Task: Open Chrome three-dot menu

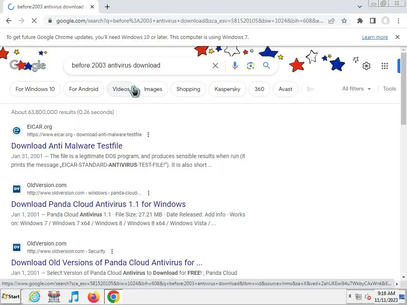Action: pyautogui.click(x=398, y=21)
